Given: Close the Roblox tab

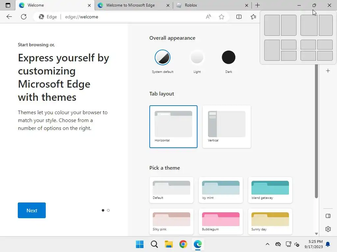Looking at the screenshot, I should point(246,5).
